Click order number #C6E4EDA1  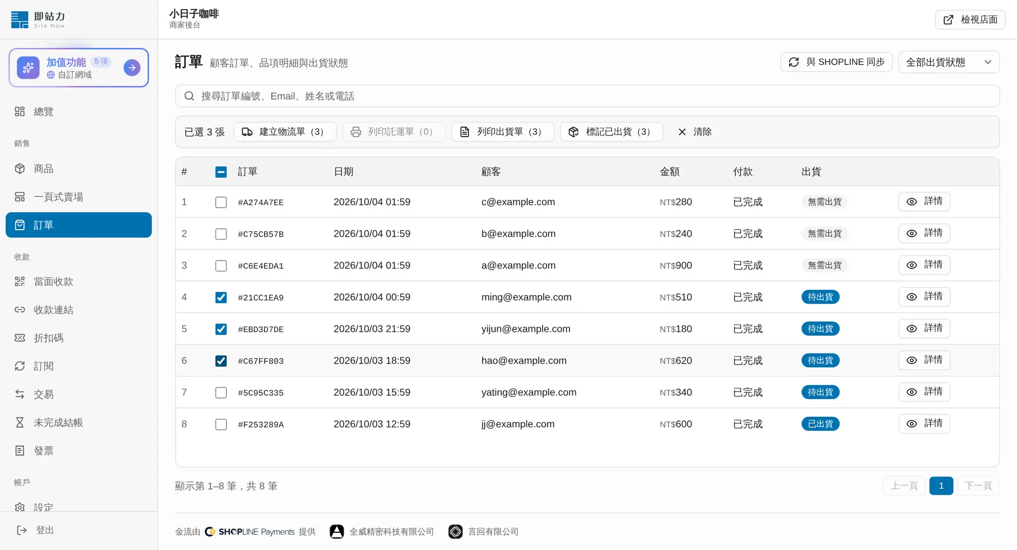(261, 266)
